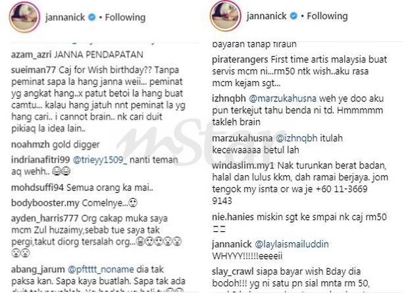Click the right jannanick profile avatar
Viewport: 406px width, 293px height.
coord(226,16)
